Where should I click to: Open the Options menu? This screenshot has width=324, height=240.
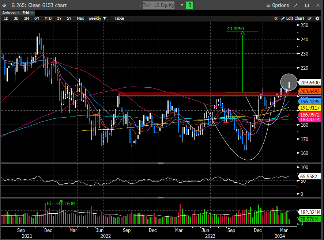pos(278,5)
